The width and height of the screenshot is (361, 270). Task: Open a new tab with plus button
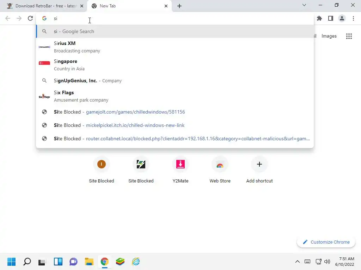pos(179,6)
